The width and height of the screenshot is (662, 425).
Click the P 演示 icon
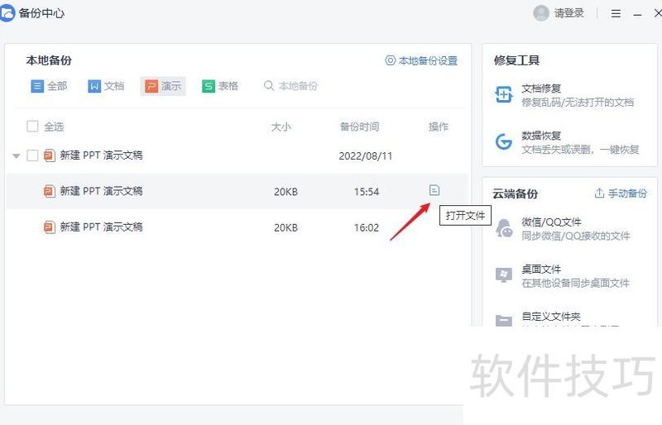(x=151, y=86)
